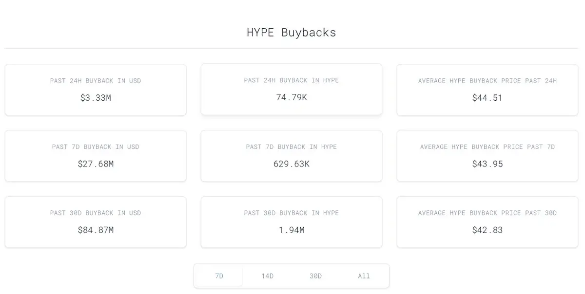Click the Past 30D Buyback in USD card
585x294 pixels.
tap(96, 222)
